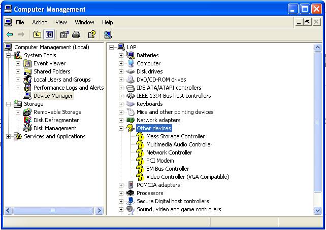The height and width of the screenshot is (230, 326).
Task: Click the Removable Storage icon
Action: pos(27,112)
